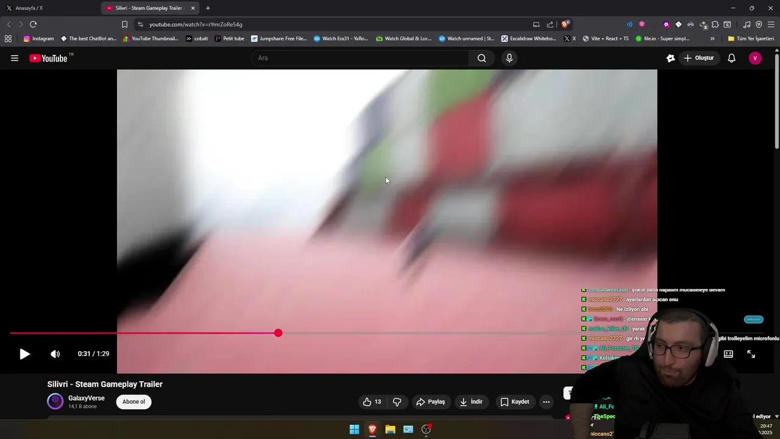Open a new browser tab
780x439 pixels.
(x=208, y=8)
